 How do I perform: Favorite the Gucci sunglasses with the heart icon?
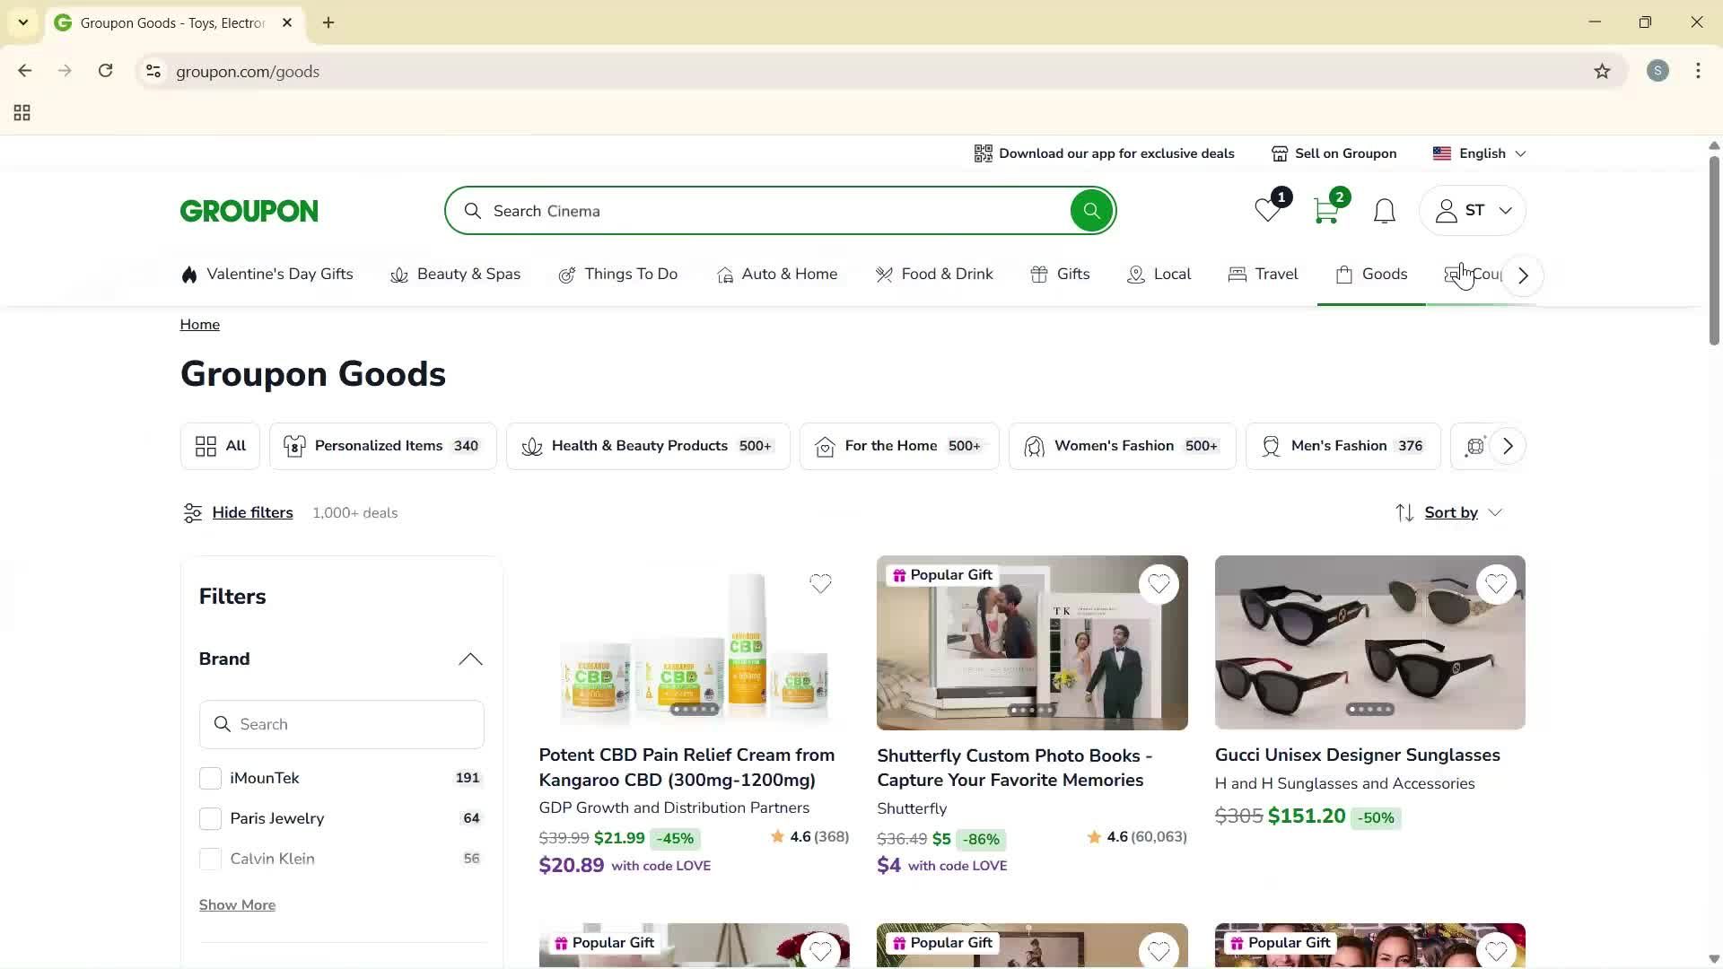click(x=1495, y=584)
